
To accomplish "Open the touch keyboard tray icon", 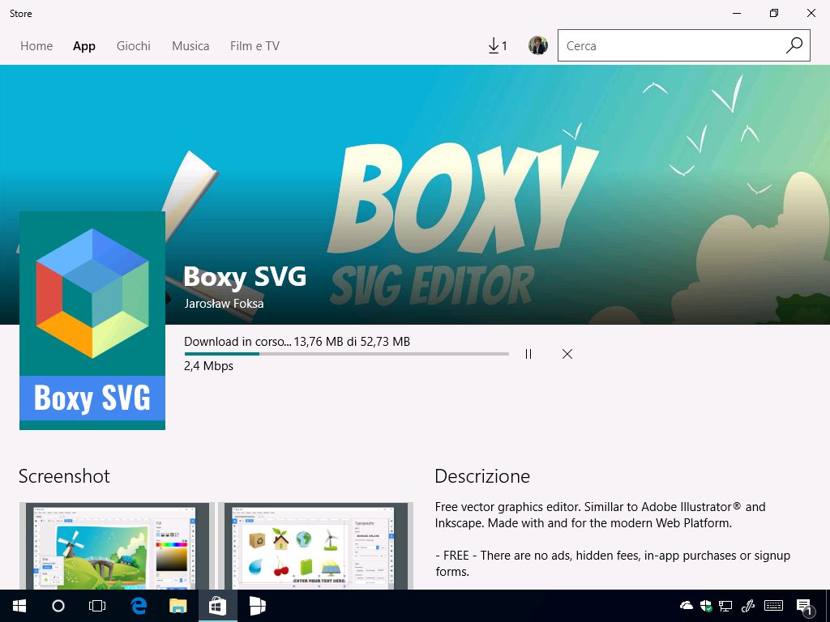I will (x=773, y=606).
